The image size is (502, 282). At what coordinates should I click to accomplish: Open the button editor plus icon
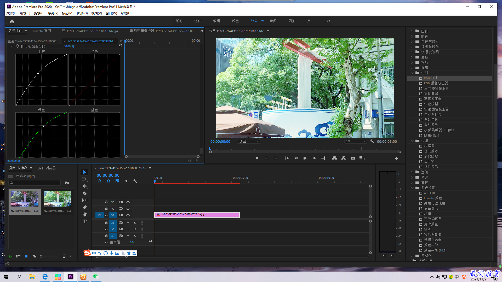coord(396,158)
